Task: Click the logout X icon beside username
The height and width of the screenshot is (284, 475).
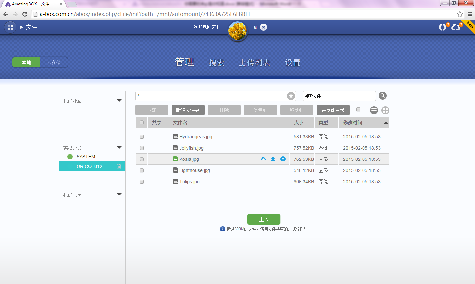Action: (263, 27)
